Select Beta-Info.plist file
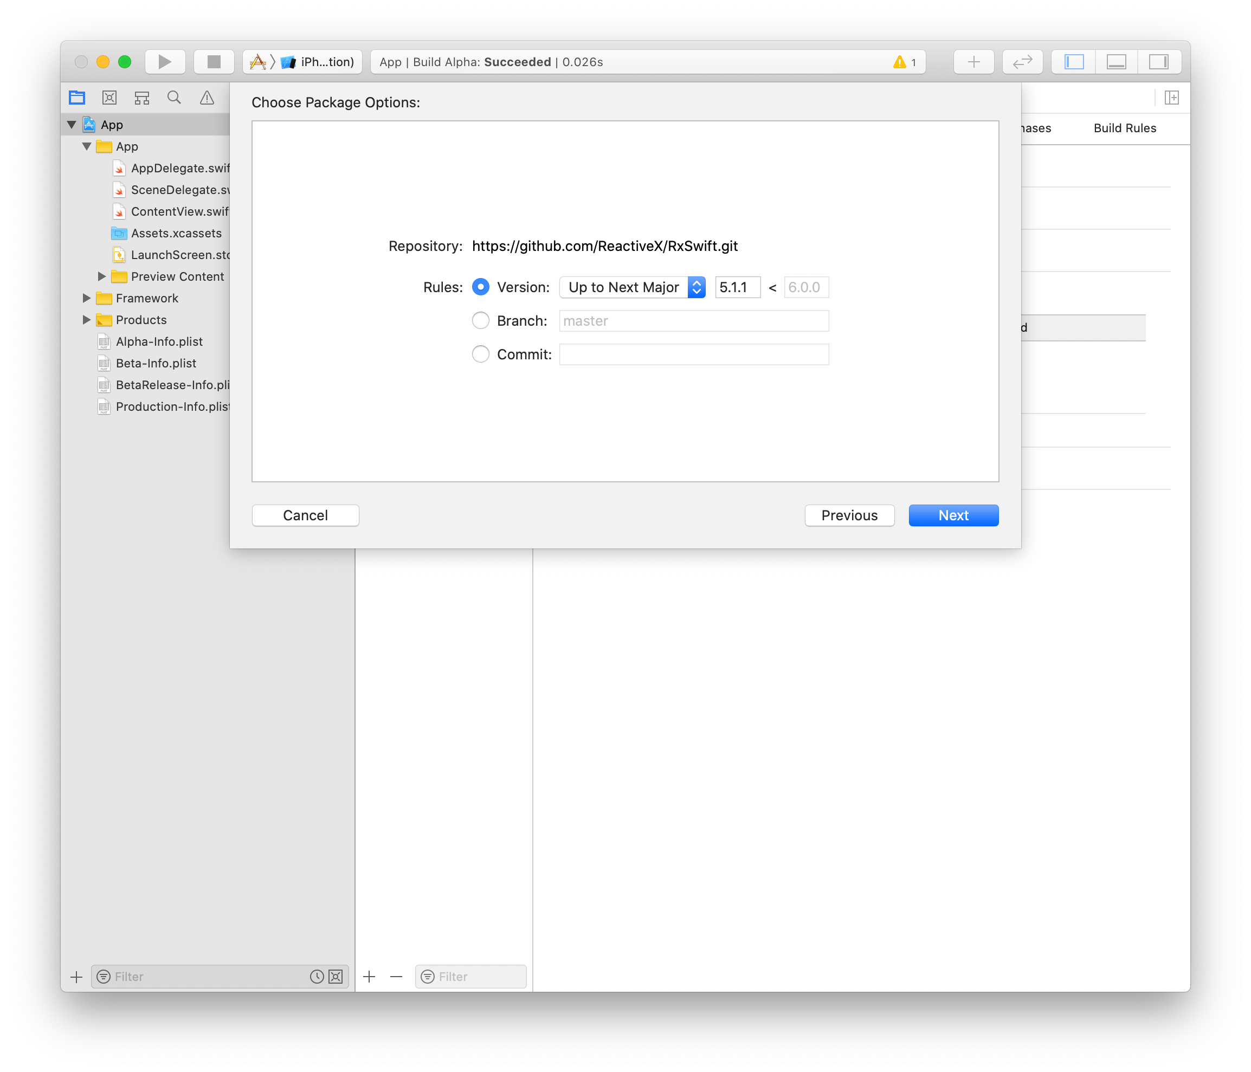The width and height of the screenshot is (1251, 1072). [x=147, y=363]
